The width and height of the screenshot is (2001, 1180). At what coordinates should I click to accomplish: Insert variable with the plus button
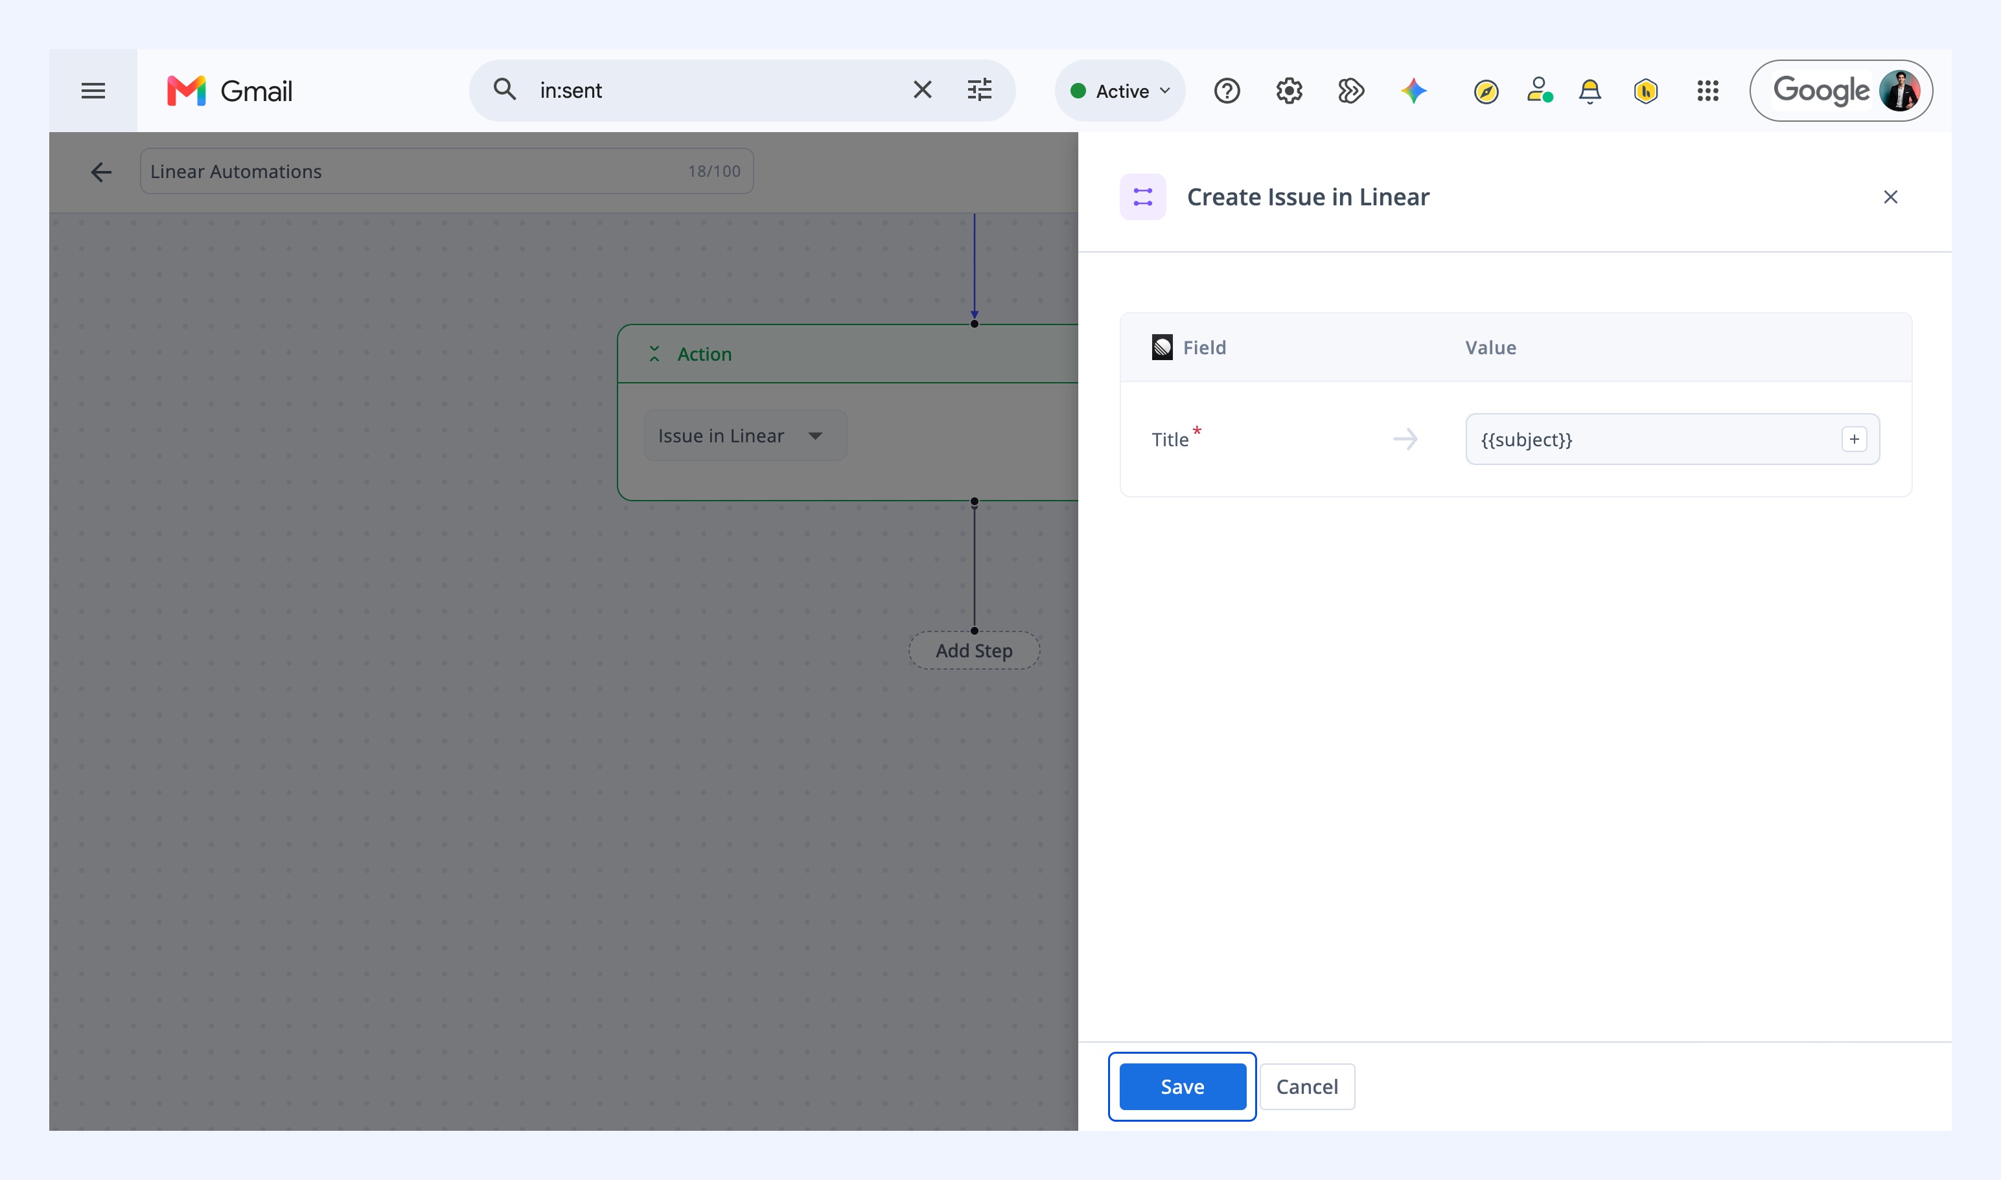(x=1854, y=439)
